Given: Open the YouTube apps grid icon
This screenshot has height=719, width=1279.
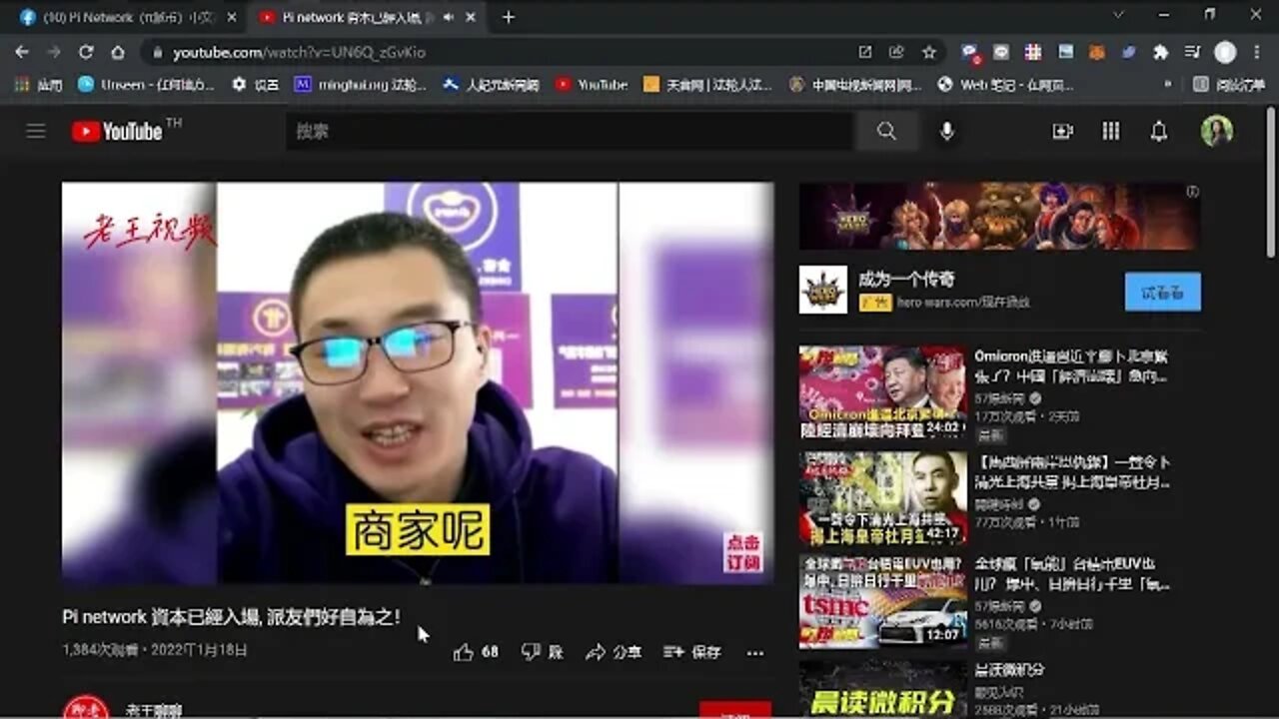Looking at the screenshot, I should [x=1110, y=131].
